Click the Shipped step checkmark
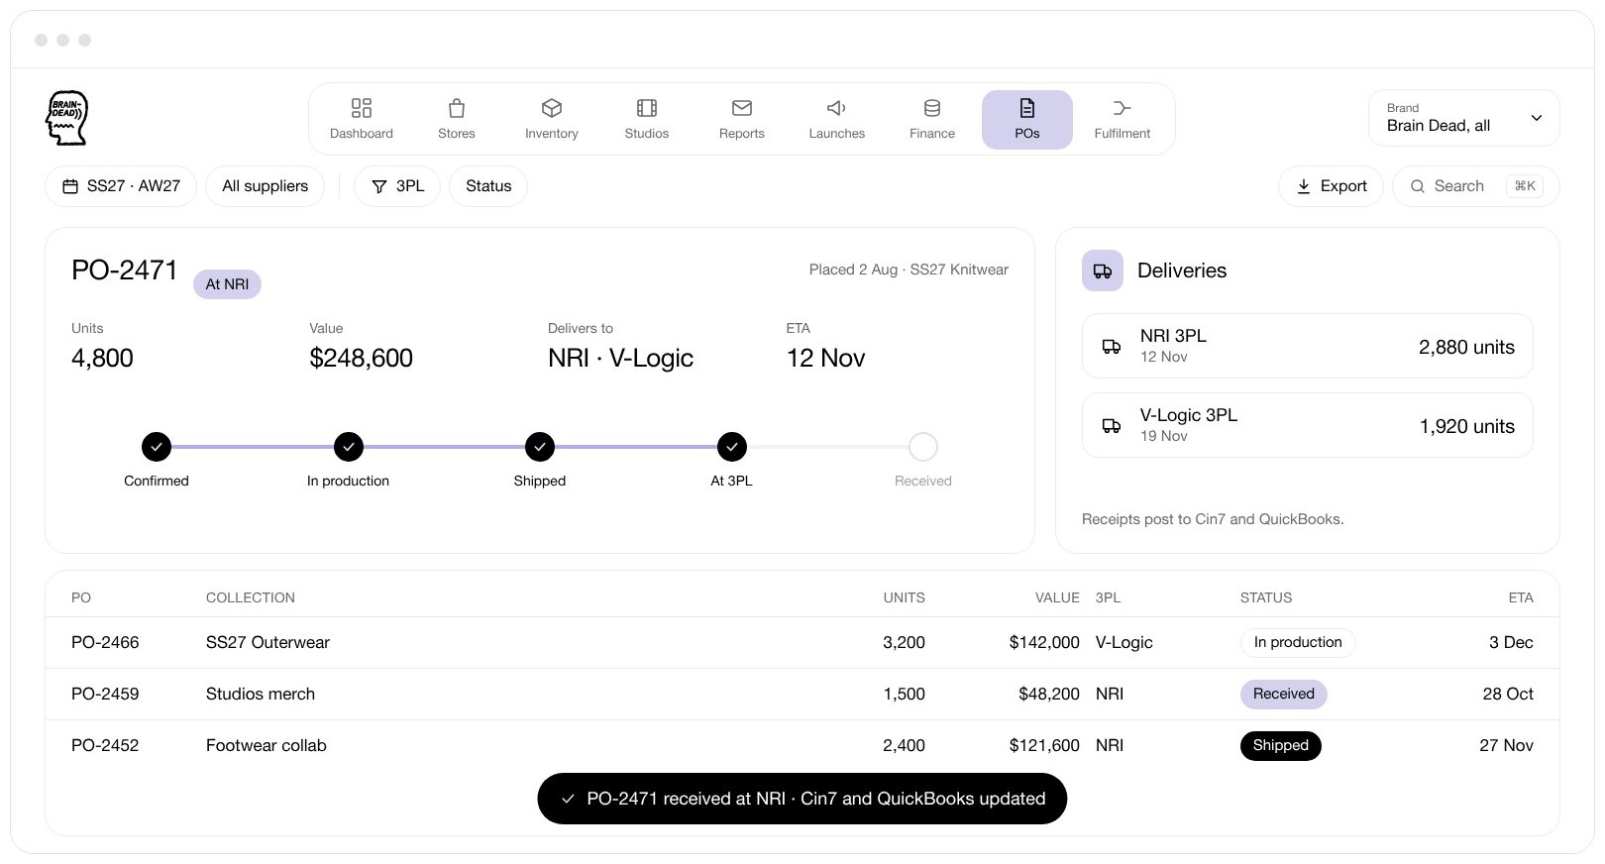 pos(540,447)
